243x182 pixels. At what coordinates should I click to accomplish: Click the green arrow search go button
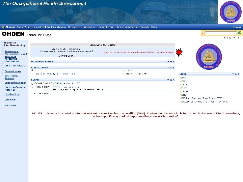[x=239, y=33]
